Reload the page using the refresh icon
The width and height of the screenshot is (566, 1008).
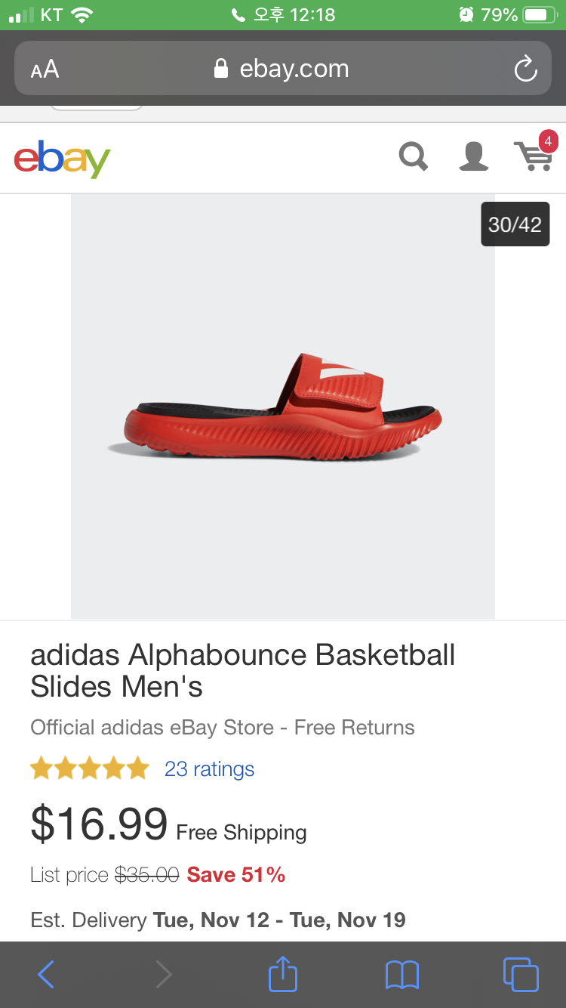(525, 69)
